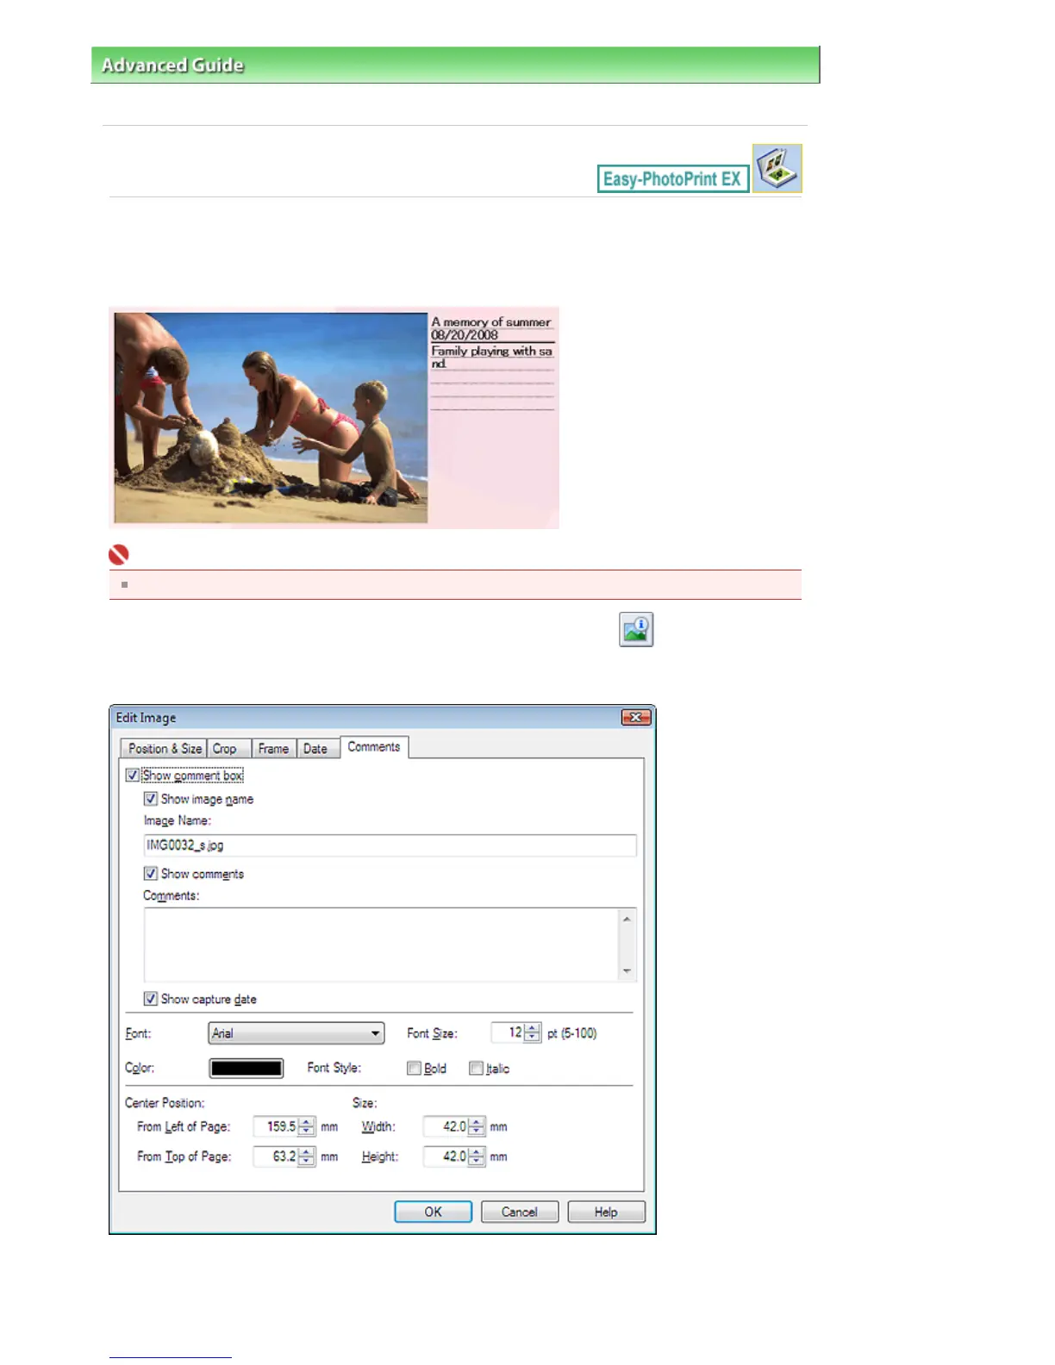This screenshot has height=1365, width=1055.
Task: Decrease Height value with down arrow
Action: click(477, 1162)
